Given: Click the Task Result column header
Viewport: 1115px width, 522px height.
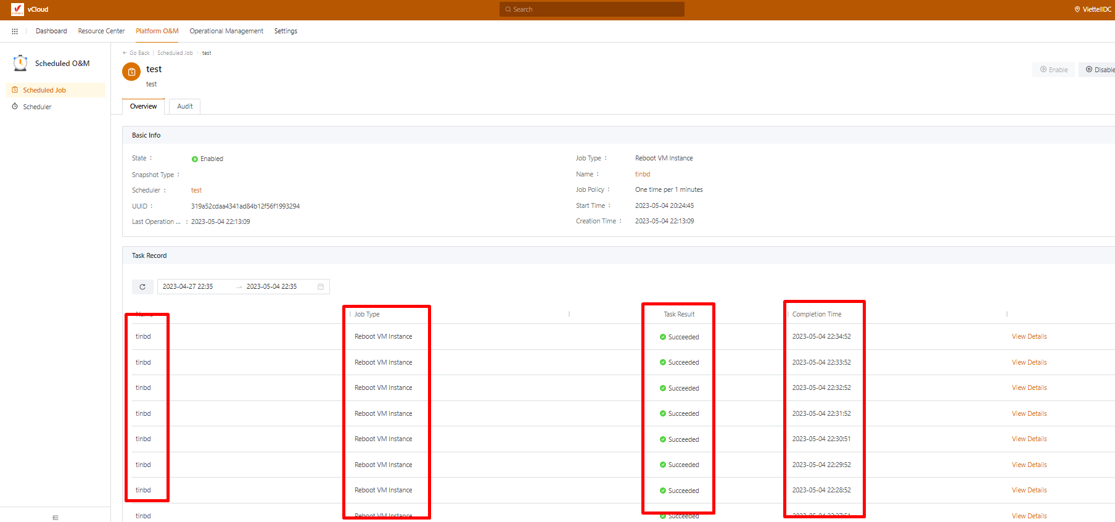Looking at the screenshot, I should pos(679,314).
